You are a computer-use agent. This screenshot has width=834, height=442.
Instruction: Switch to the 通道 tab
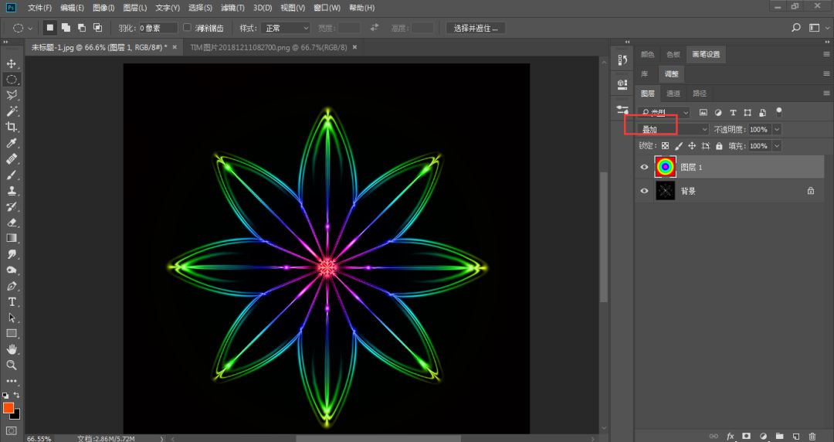tap(673, 93)
